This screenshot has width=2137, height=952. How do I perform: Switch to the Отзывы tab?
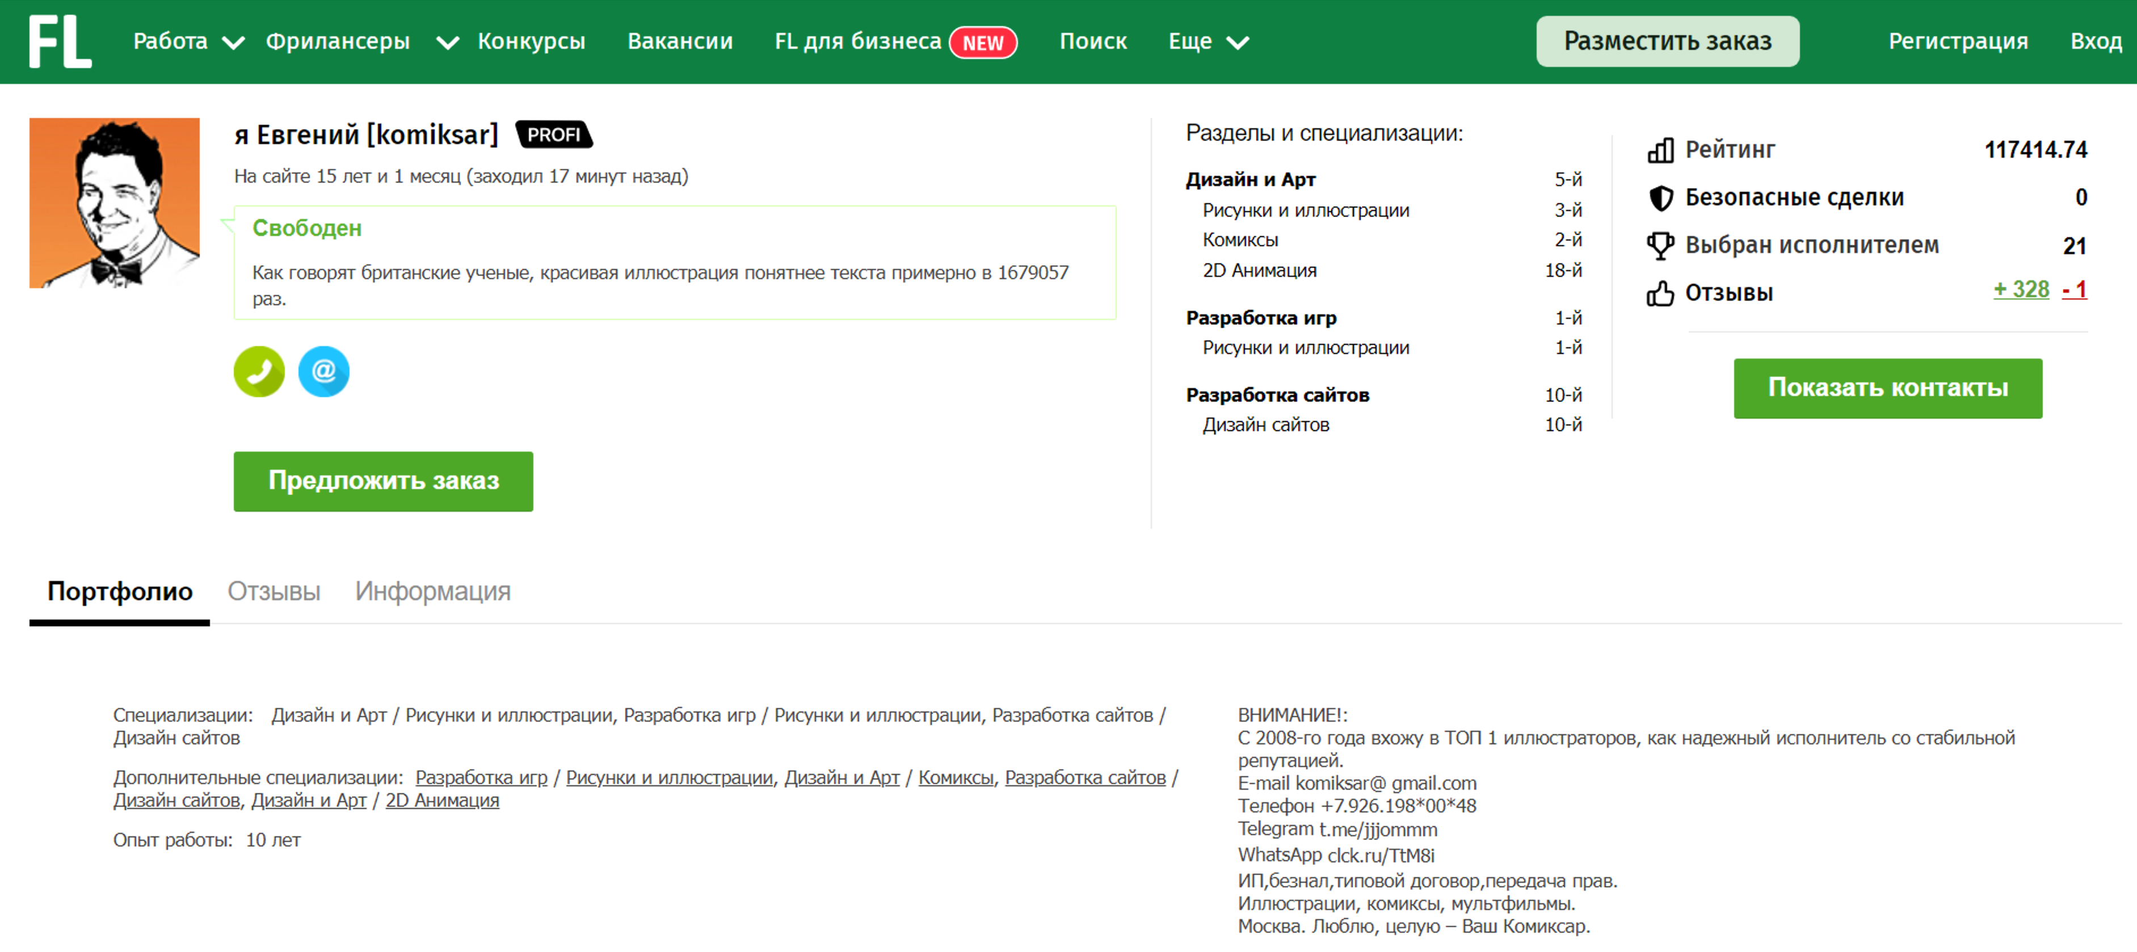tap(274, 591)
